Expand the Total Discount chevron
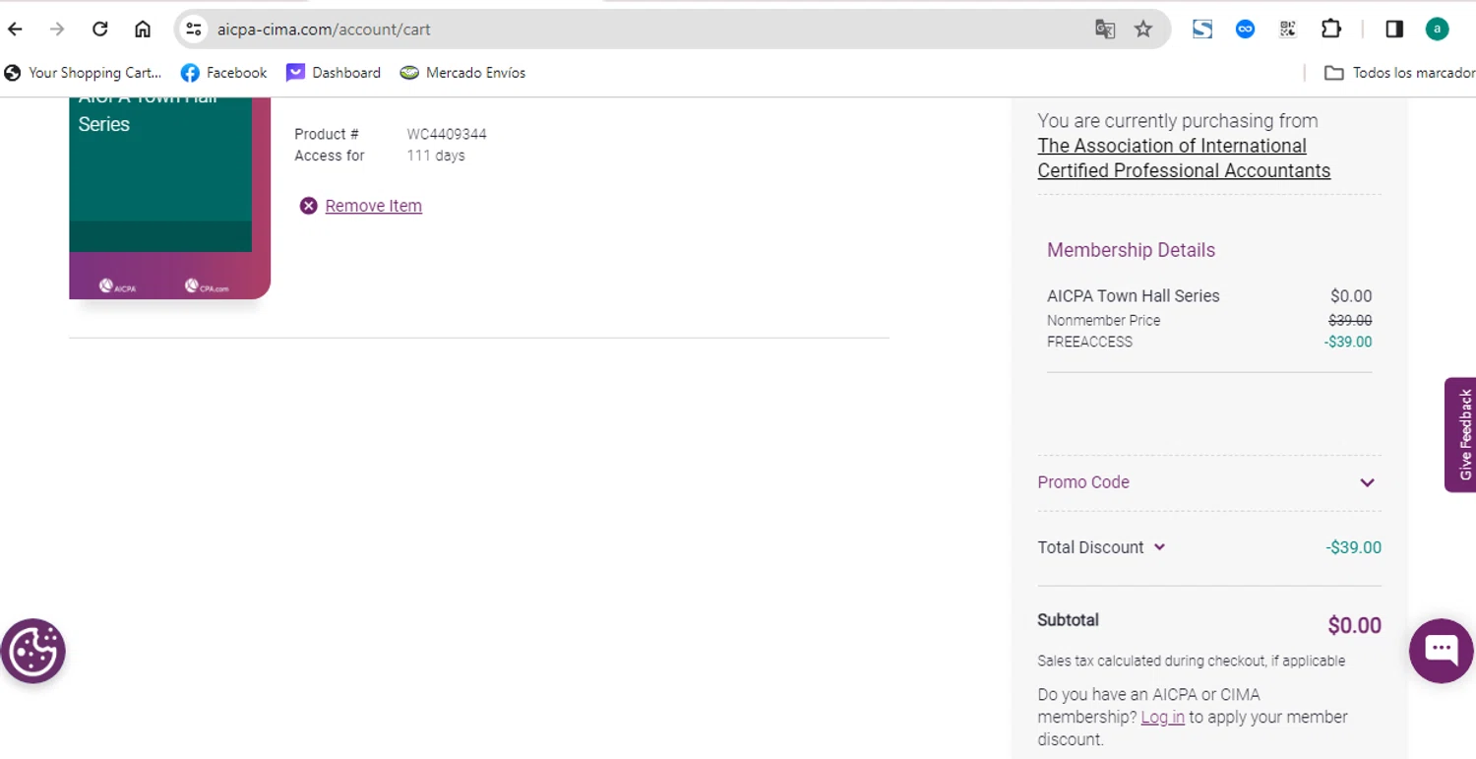1476x759 pixels. (1159, 547)
